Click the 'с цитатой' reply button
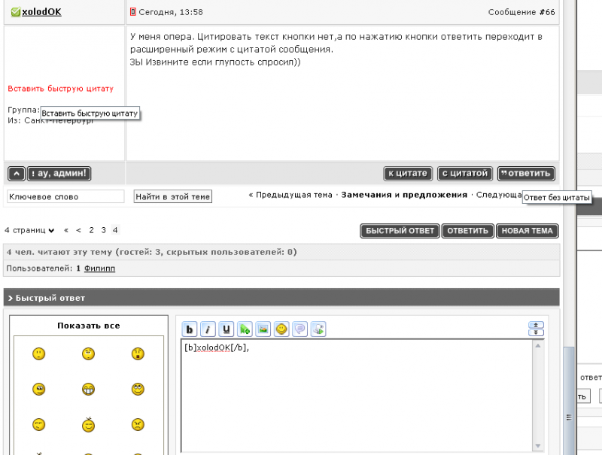This screenshot has width=602, height=455. pyautogui.click(x=465, y=174)
